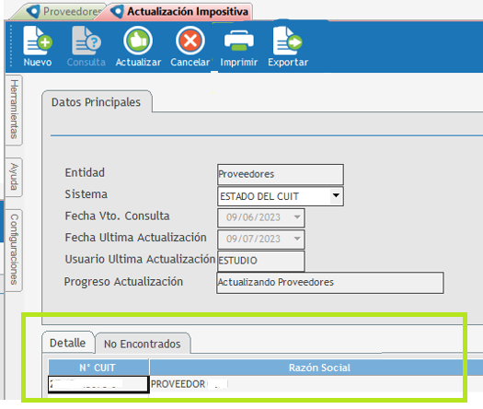Switch to the Detalle tab
483x409 pixels.
[x=68, y=343]
